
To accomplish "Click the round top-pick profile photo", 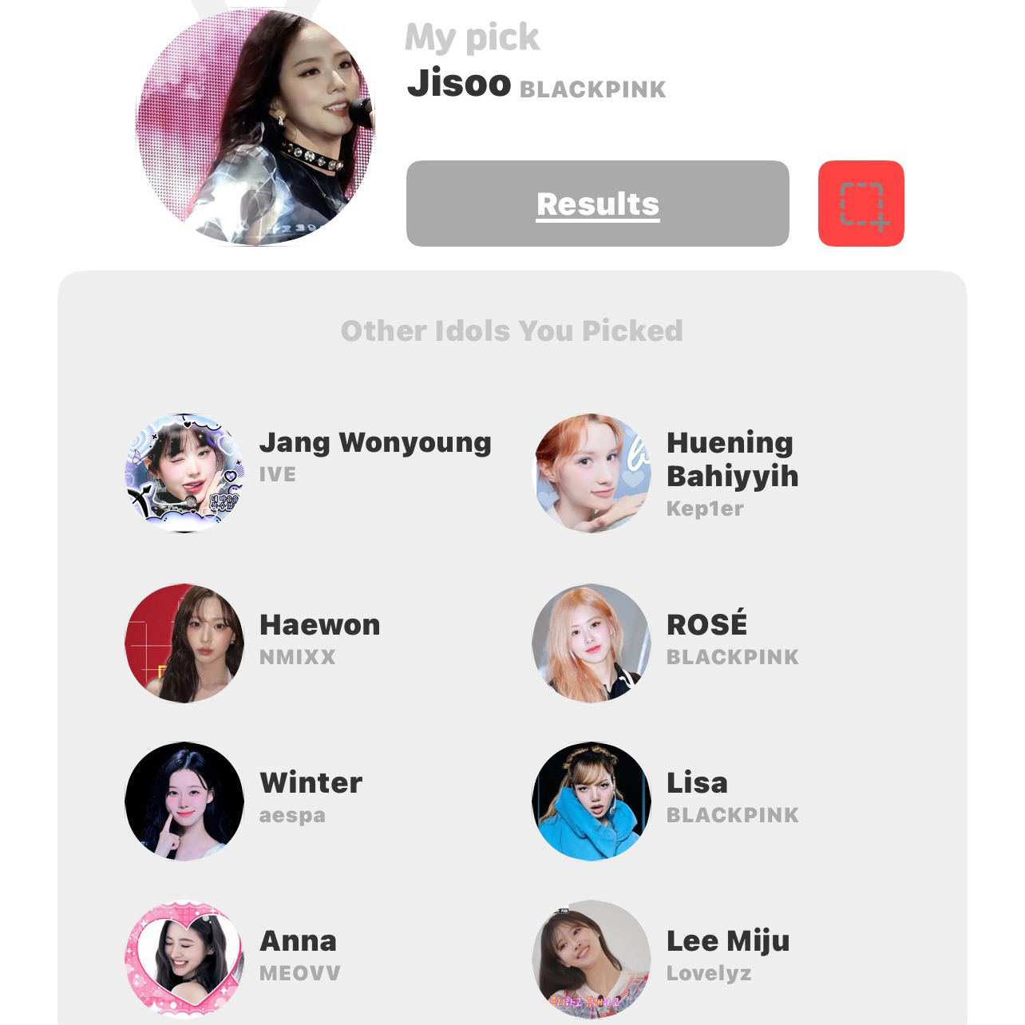I will click(x=255, y=126).
